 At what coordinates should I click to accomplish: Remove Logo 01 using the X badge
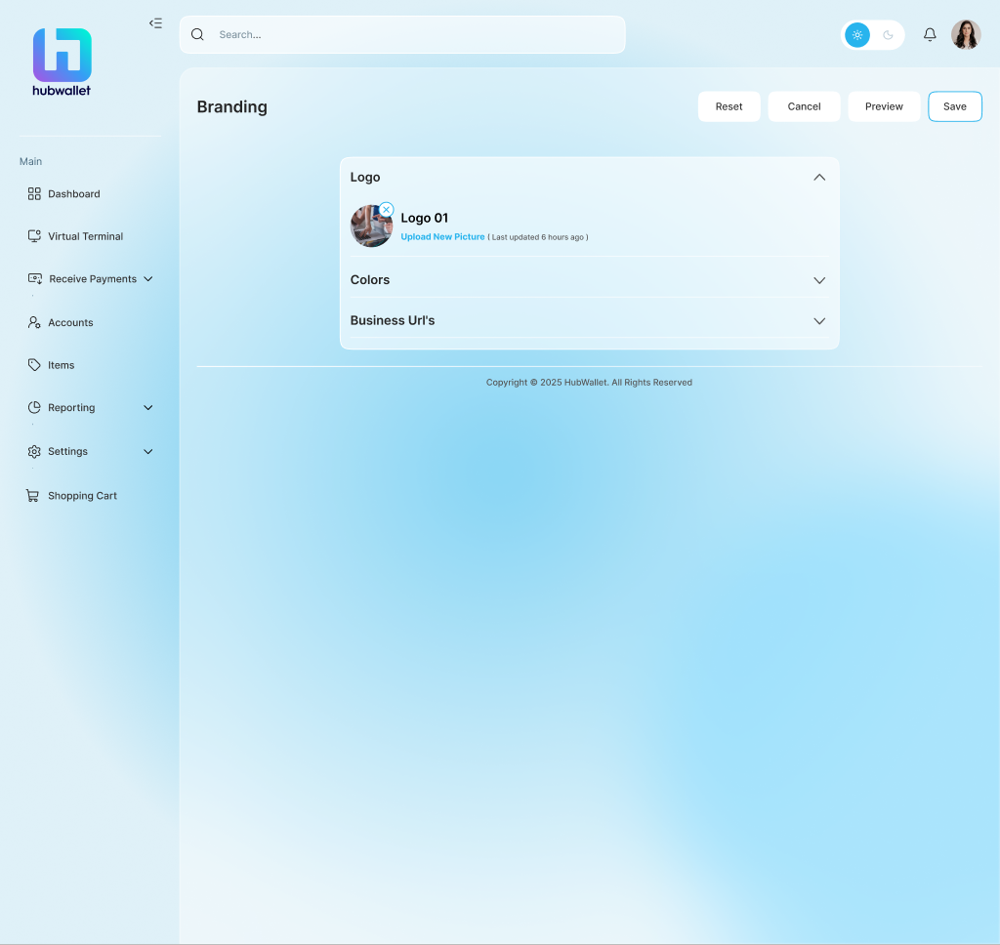tap(387, 210)
